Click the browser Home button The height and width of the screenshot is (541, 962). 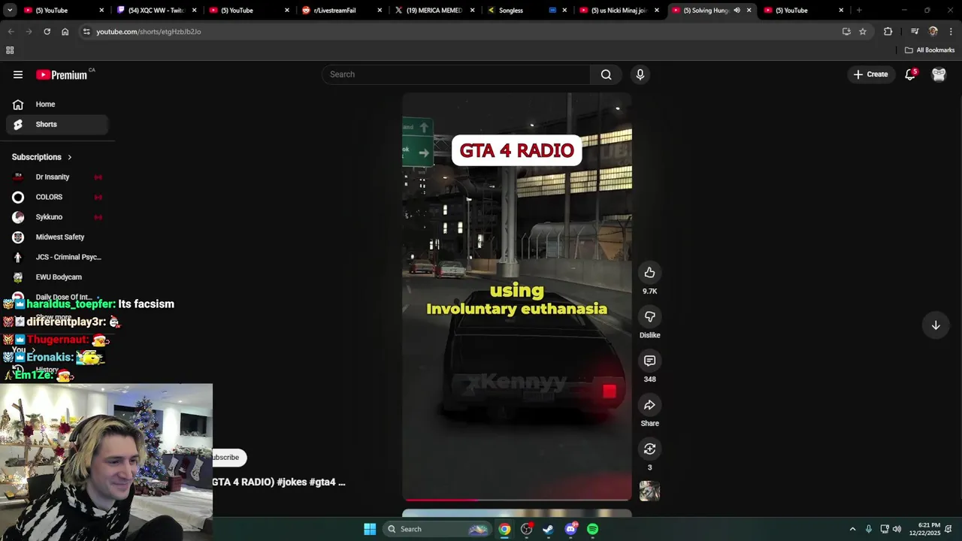(x=65, y=32)
